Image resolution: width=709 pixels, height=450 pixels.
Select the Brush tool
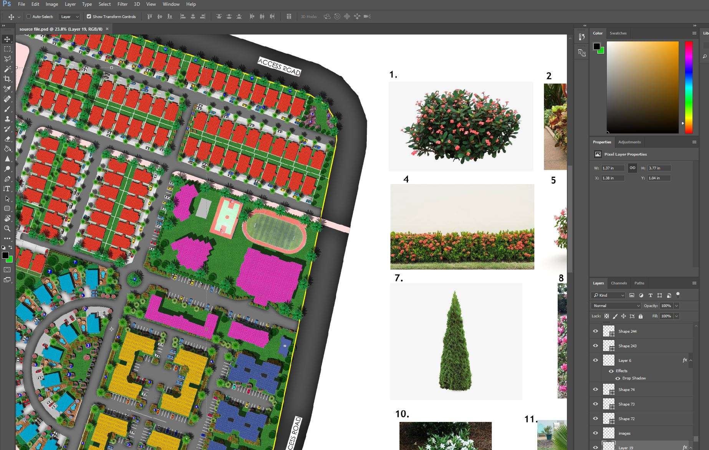[7, 109]
